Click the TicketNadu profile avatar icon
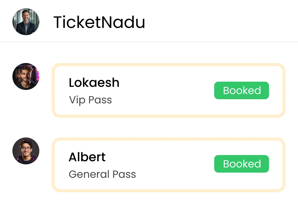This screenshot has height=215, width=298. point(26,22)
